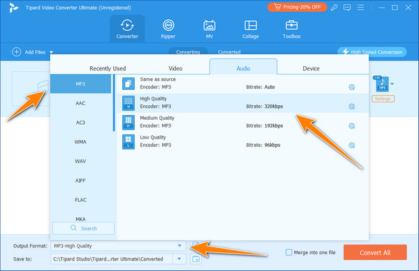419x271 pixels.
Task: Click the register key icon
Action: click(334, 8)
